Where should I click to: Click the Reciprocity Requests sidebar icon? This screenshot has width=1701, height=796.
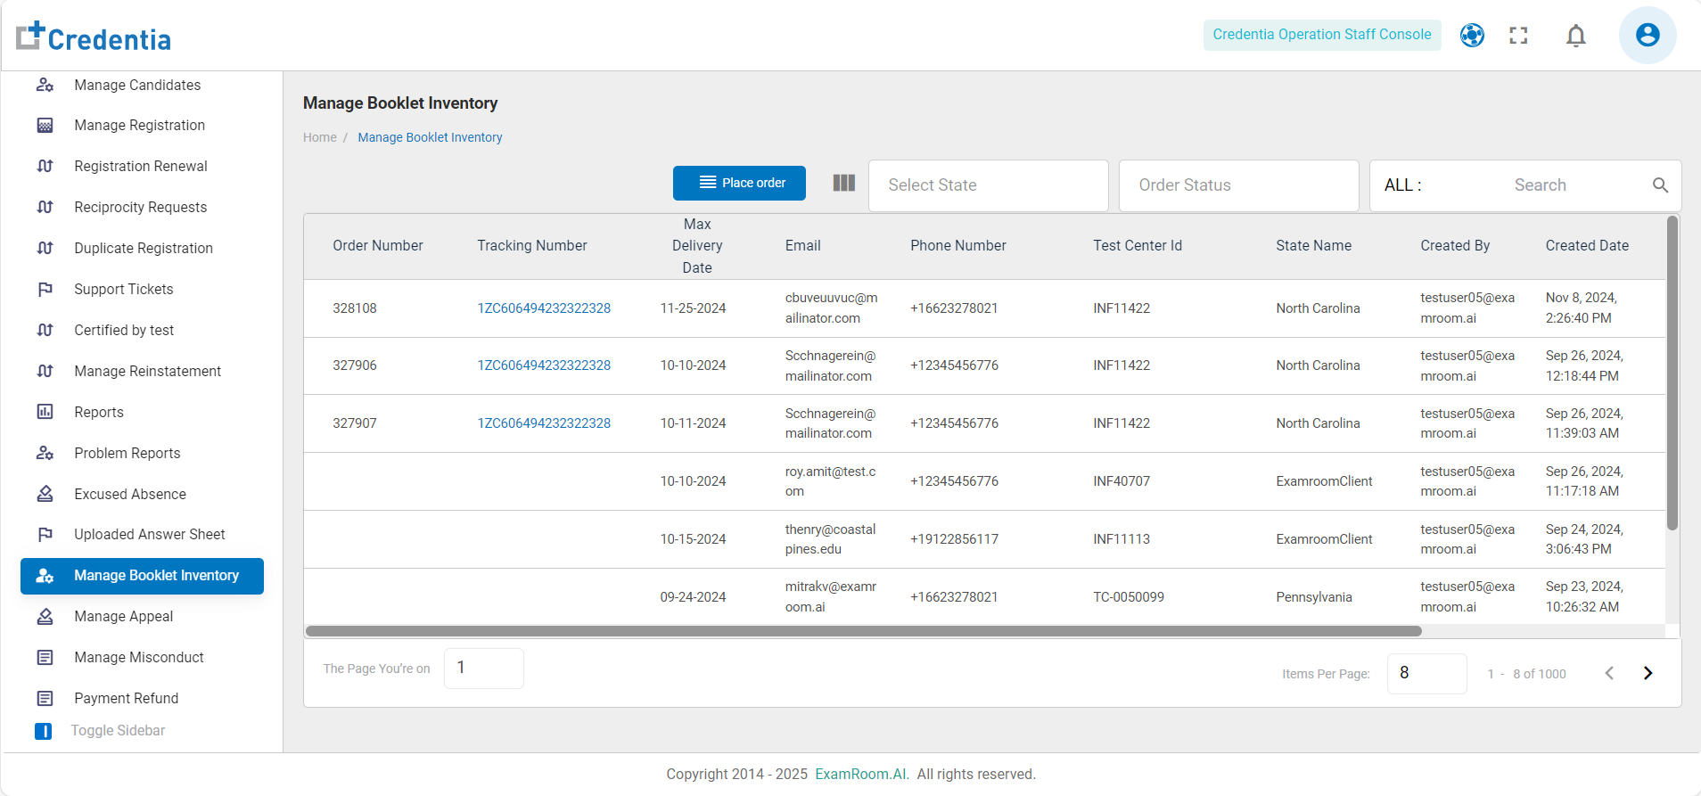(x=45, y=208)
